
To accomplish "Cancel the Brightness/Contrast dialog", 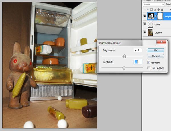I will pos(156,56).
